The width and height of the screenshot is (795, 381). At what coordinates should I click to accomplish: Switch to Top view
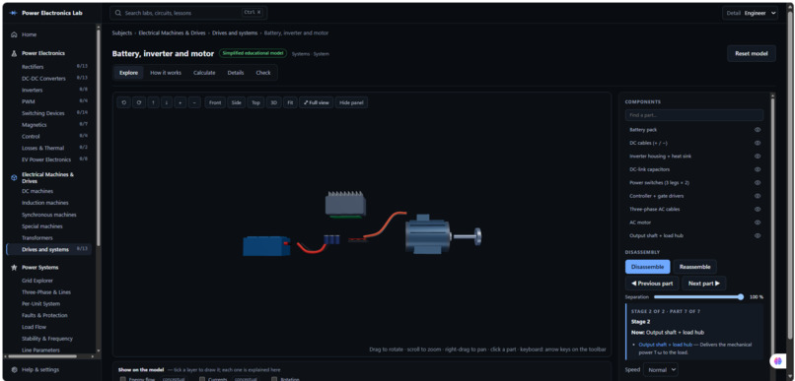click(256, 102)
